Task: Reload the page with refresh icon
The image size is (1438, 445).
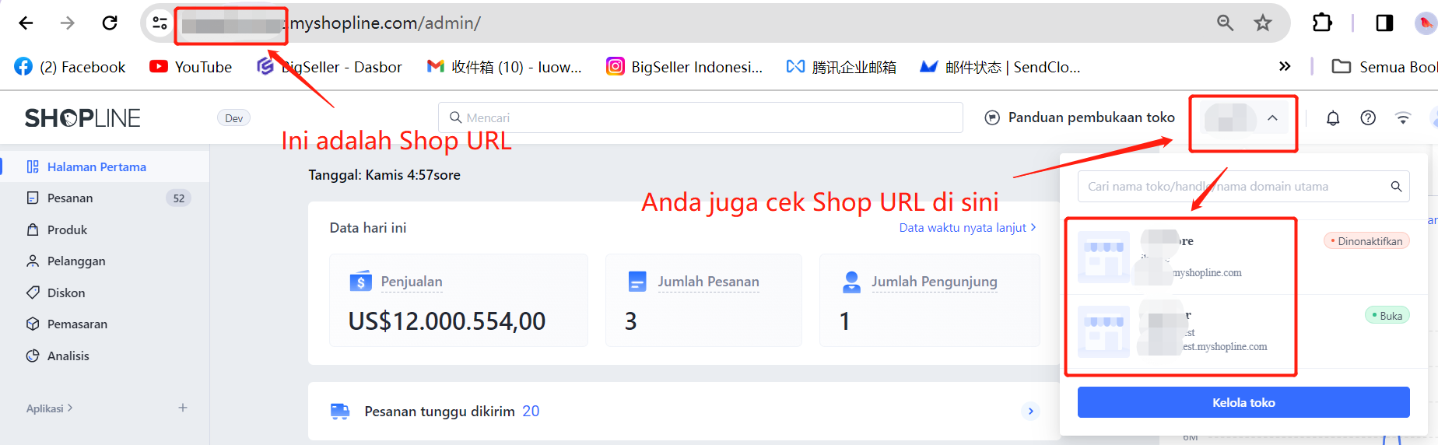Action: [x=110, y=23]
